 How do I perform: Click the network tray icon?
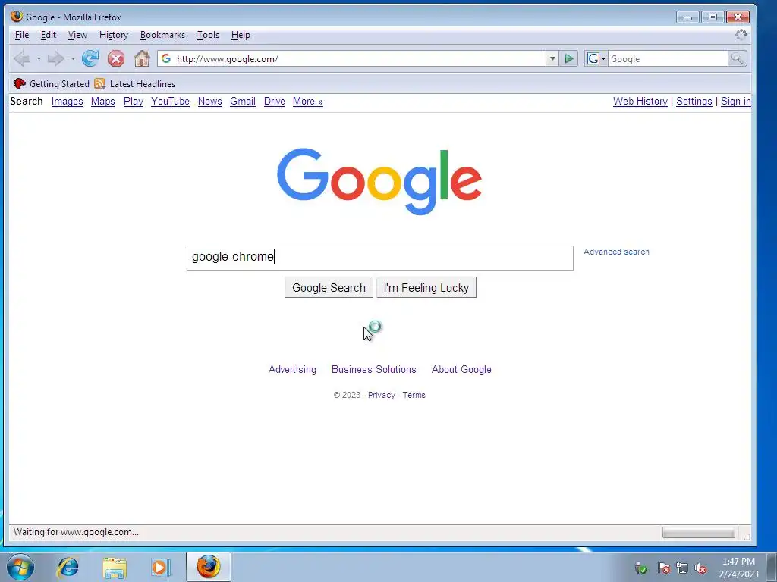(682, 568)
